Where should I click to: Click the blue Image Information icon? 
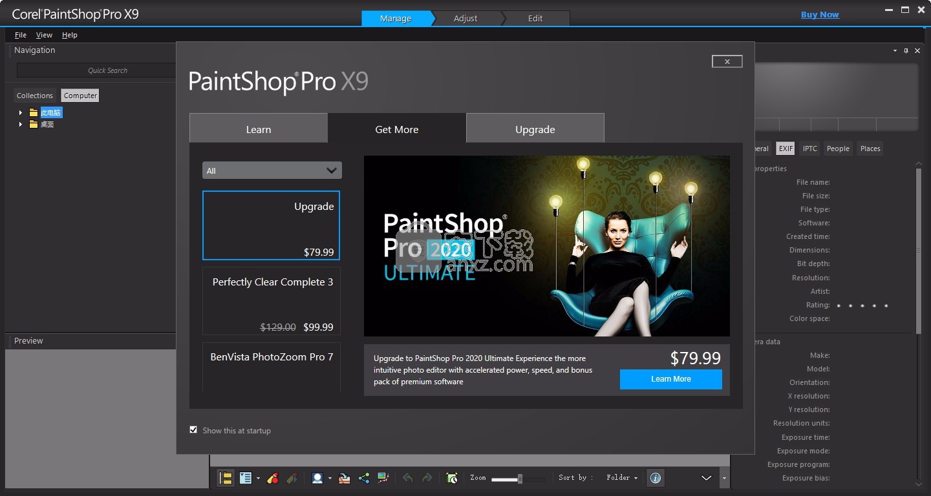[656, 478]
